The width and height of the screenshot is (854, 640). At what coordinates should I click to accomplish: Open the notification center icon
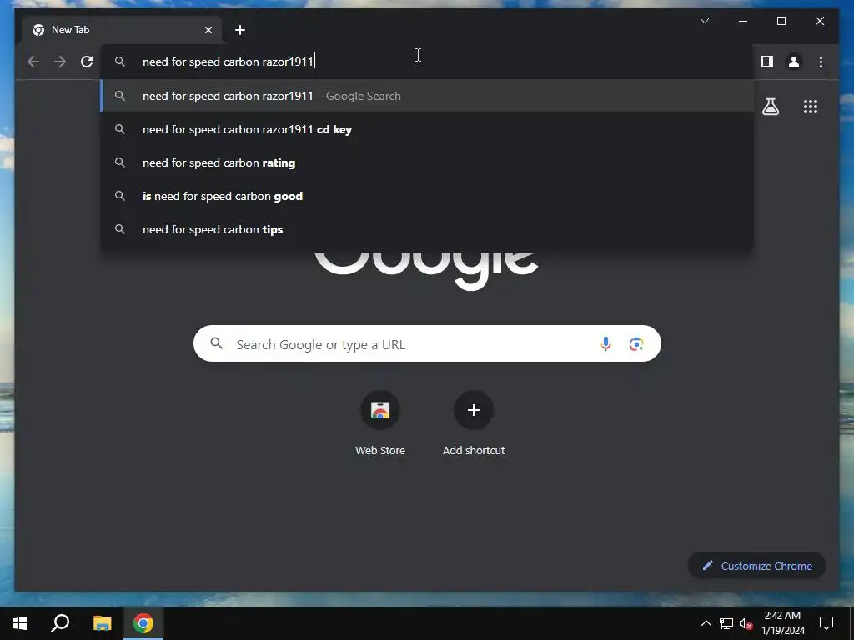pos(826,623)
